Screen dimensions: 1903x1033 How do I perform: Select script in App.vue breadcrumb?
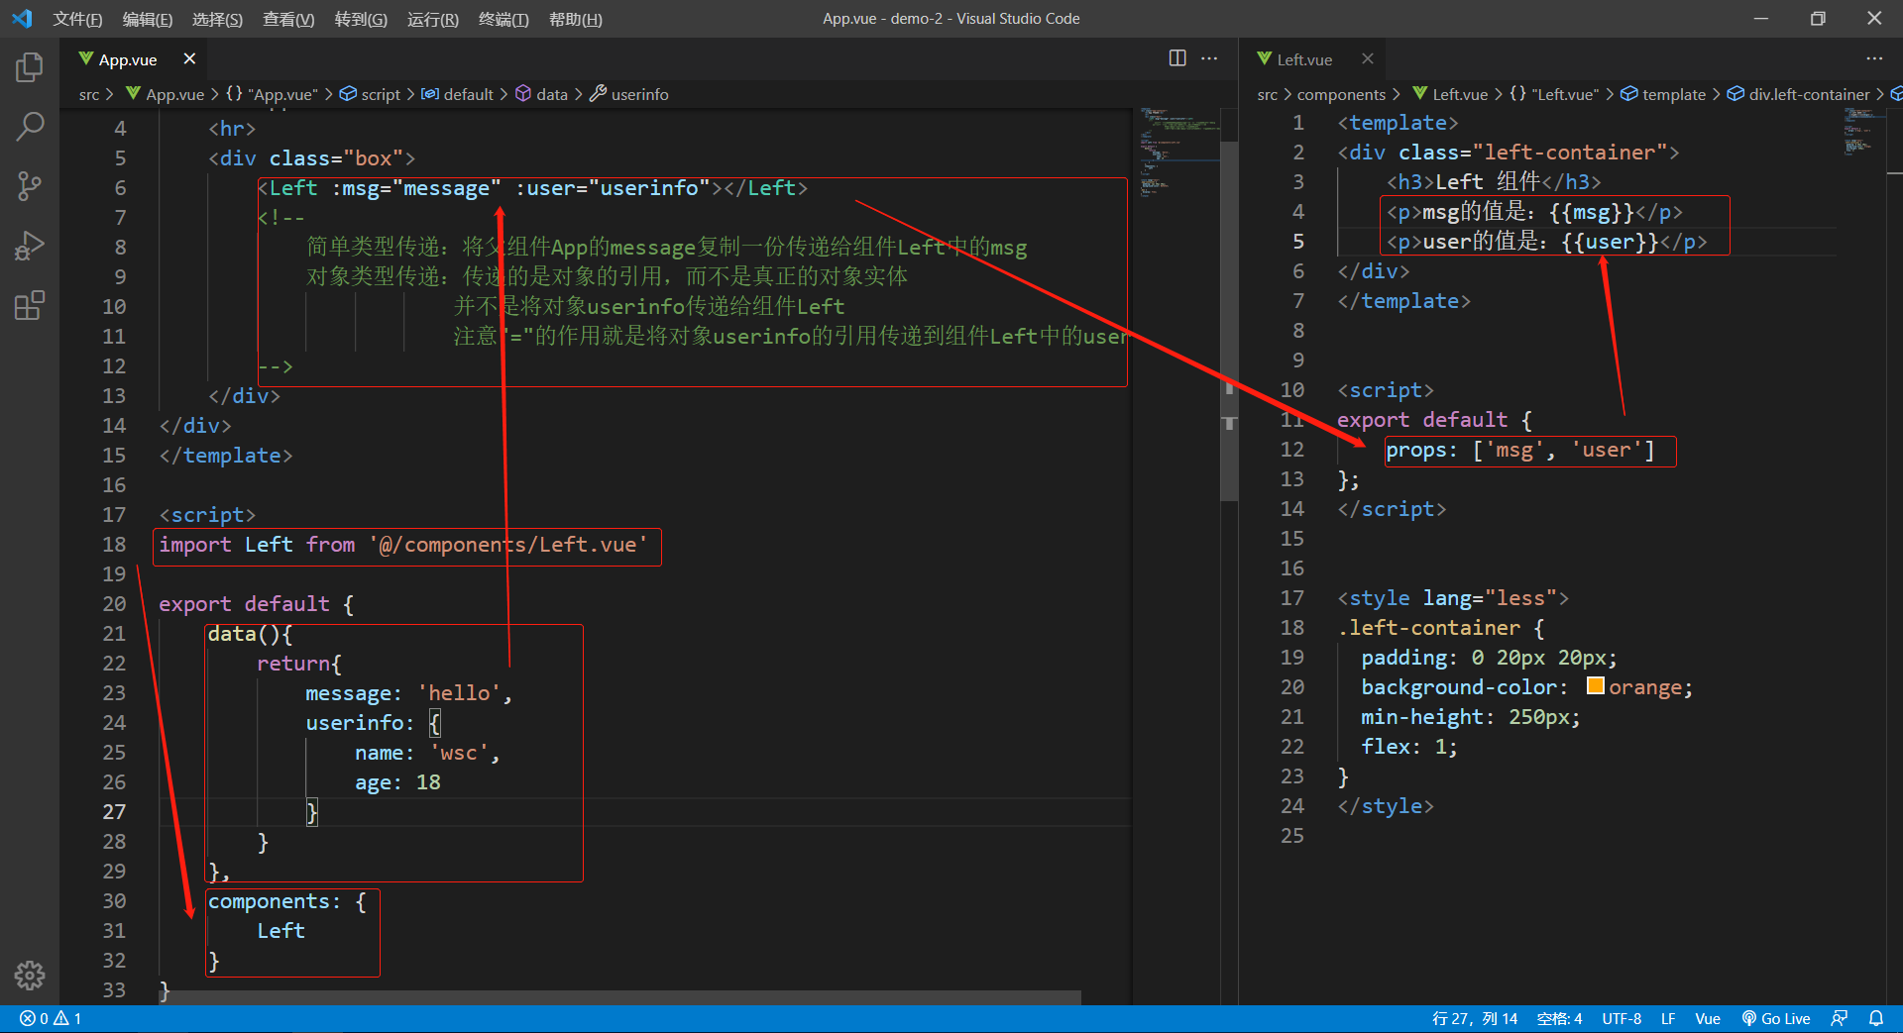click(x=371, y=94)
